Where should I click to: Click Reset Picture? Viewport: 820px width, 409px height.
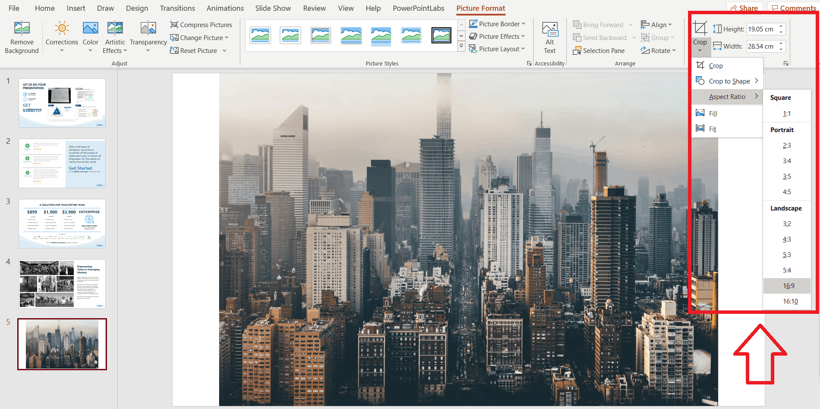pyautogui.click(x=194, y=50)
